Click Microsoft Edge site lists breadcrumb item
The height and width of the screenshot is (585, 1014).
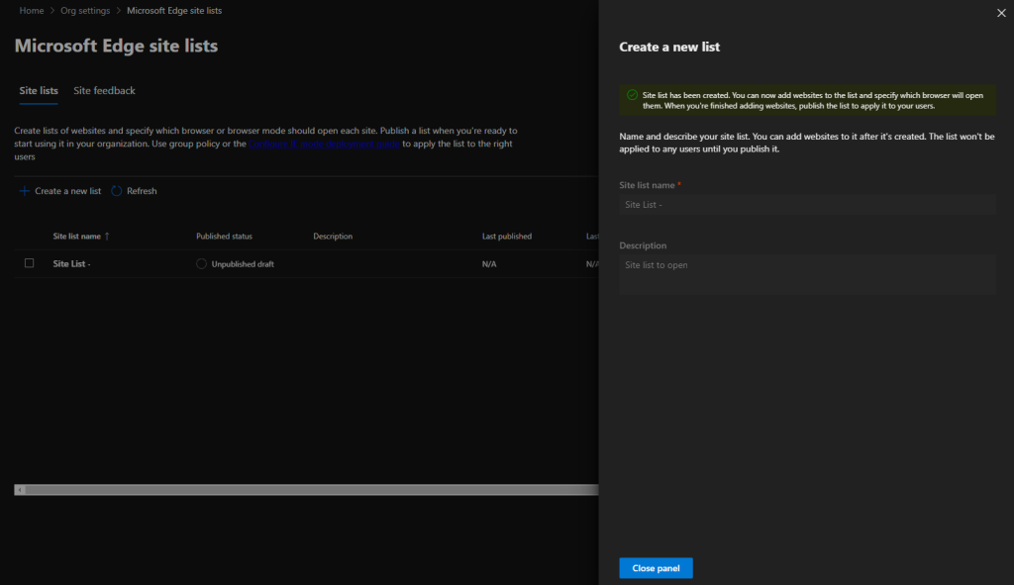coord(174,10)
